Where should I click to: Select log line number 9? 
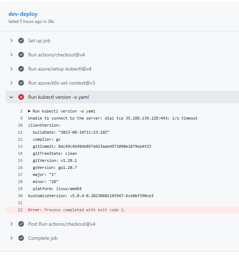[21, 118]
